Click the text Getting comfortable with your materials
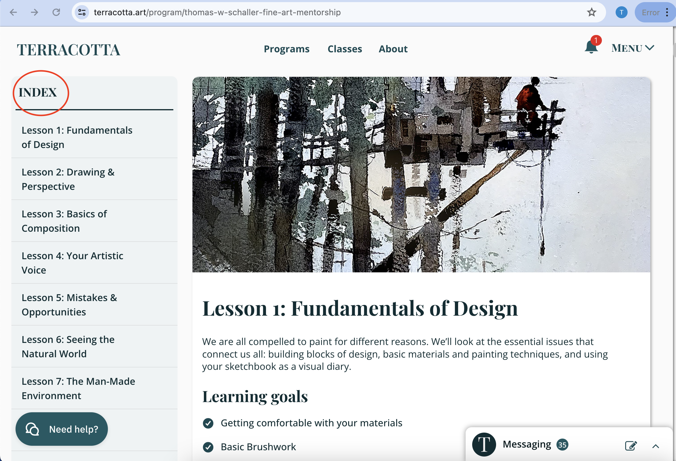676x461 pixels. (311, 423)
